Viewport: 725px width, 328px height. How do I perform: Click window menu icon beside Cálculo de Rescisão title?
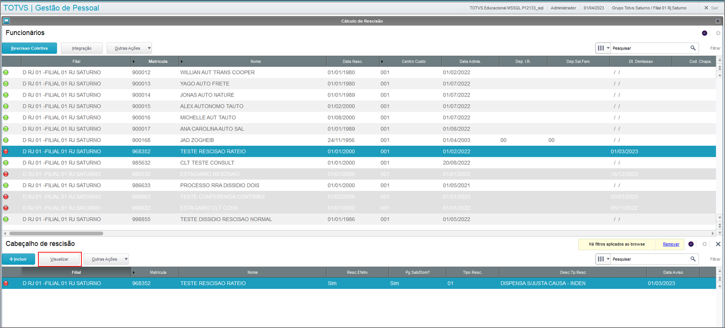coord(7,21)
